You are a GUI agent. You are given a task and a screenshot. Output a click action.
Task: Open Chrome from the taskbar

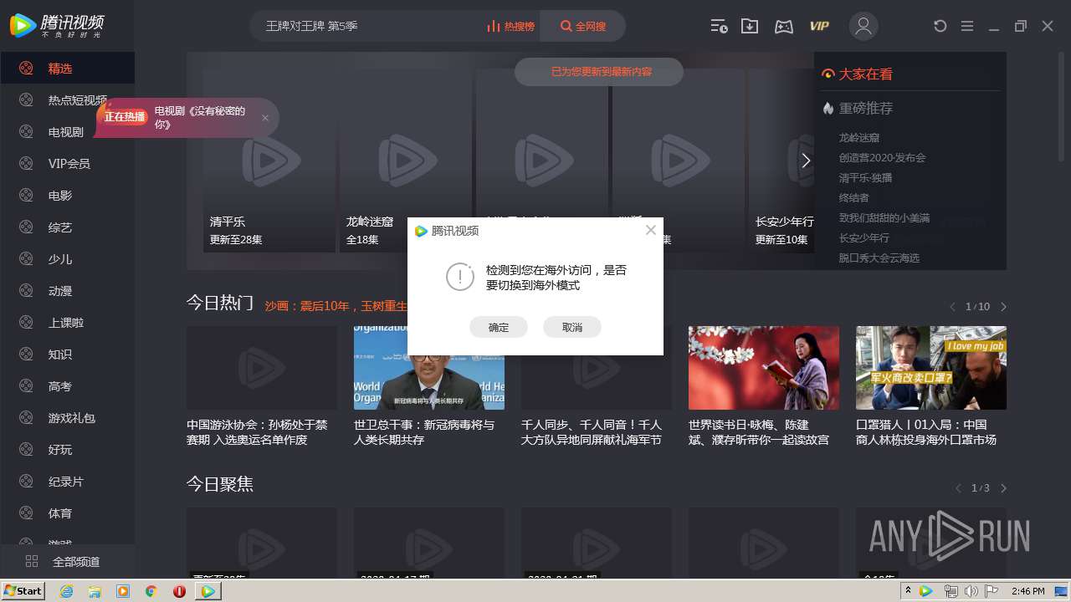(x=151, y=591)
